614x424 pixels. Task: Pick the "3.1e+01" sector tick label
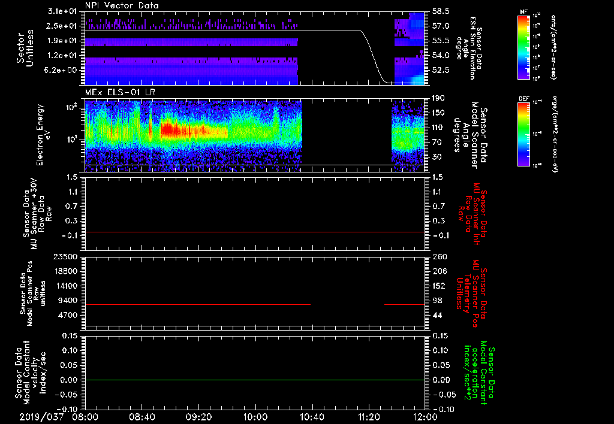(62, 11)
